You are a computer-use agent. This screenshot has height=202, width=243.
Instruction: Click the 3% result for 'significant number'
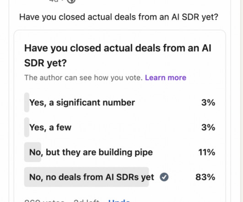click(x=208, y=102)
